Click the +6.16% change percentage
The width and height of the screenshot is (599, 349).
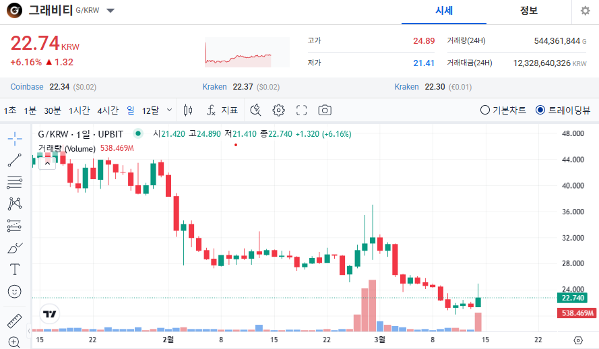pos(26,62)
